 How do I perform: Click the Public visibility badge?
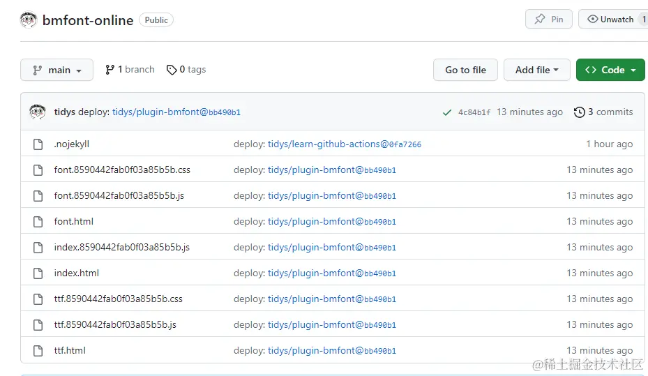click(x=156, y=20)
